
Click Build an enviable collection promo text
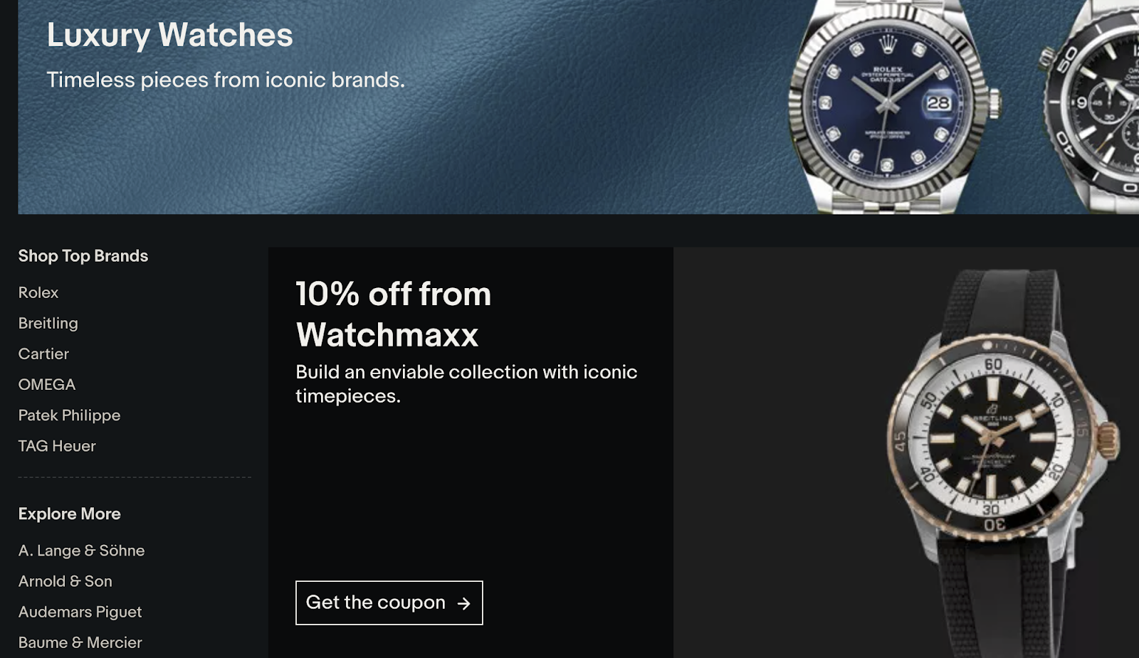[466, 384]
